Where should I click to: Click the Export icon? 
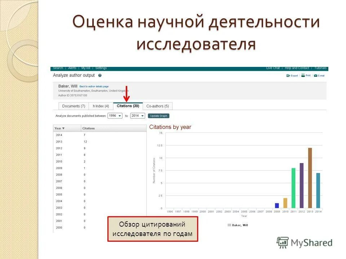point(288,76)
